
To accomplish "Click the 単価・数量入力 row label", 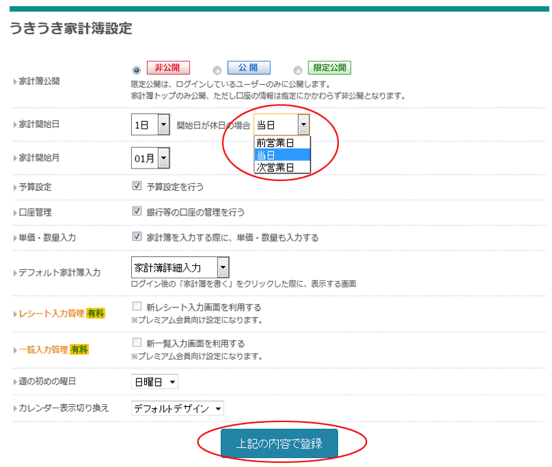I will (47, 238).
